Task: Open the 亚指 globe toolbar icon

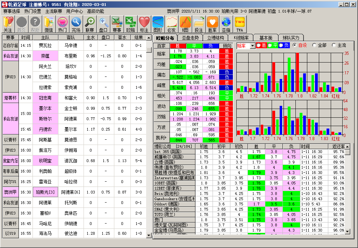Action: point(226,24)
